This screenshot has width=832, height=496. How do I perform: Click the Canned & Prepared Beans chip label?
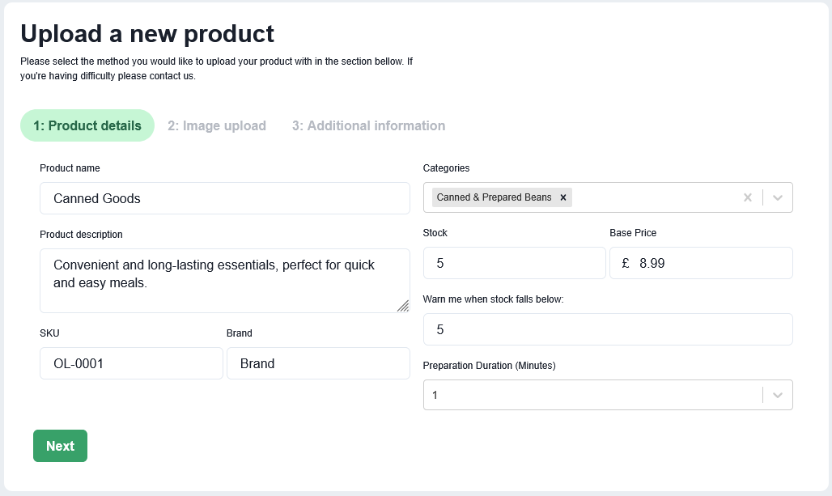pos(494,197)
